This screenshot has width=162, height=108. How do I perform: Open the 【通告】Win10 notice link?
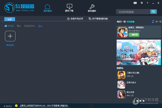(x=44, y=106)
